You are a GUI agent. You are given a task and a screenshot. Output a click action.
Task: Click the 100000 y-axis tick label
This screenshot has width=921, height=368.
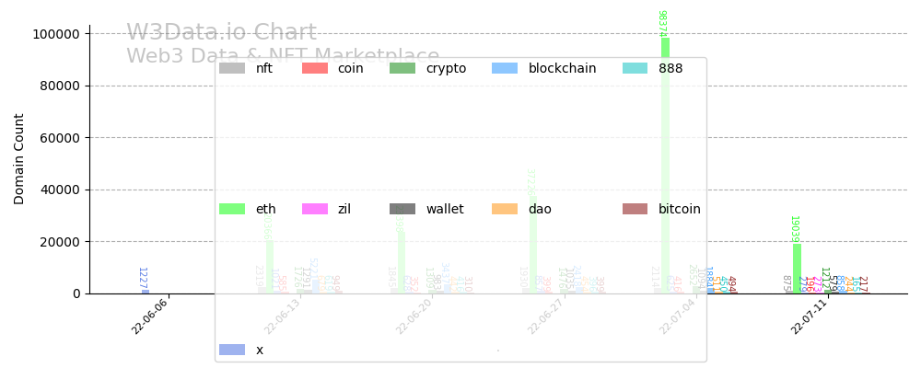[x=58, y=34]
